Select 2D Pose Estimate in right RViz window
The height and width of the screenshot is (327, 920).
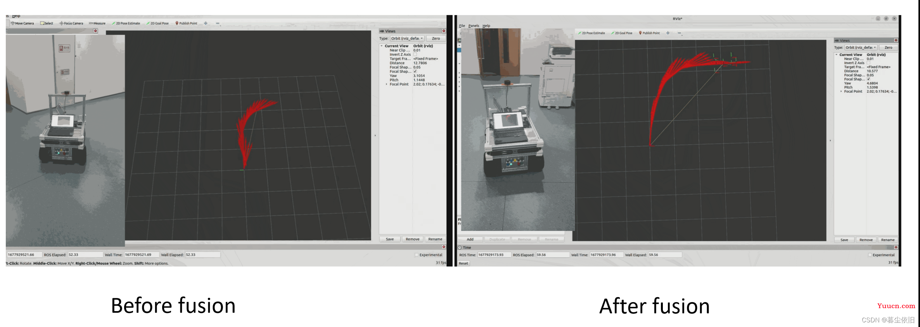[591, 33]
